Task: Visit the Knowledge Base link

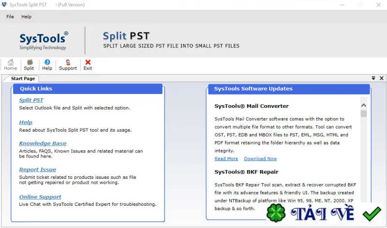Action: (x=43, y=143)
